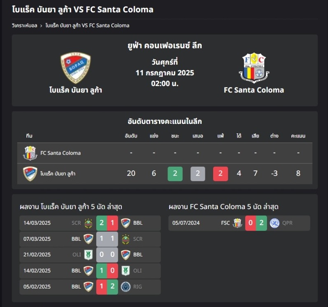
Task: Click the RIG club badge in 05/02/2025 match
Action: click(x=126, y=287)
